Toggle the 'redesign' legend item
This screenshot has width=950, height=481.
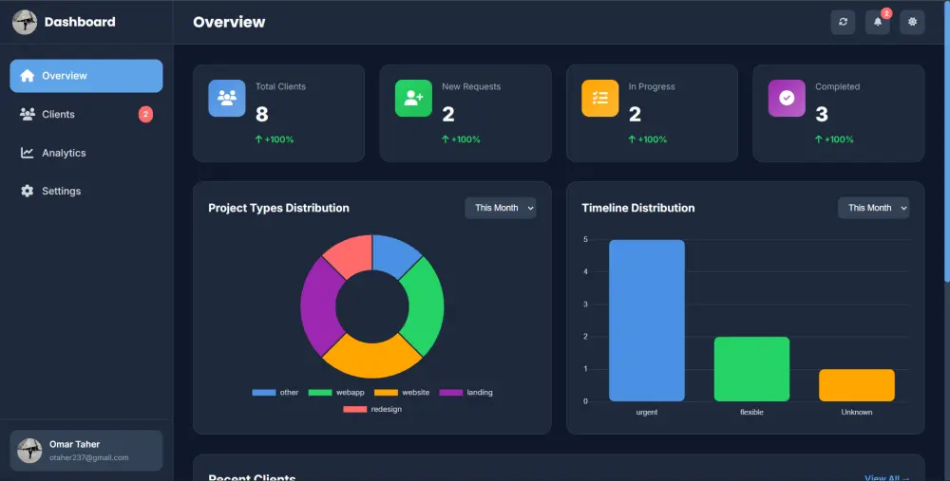point(372,410)
